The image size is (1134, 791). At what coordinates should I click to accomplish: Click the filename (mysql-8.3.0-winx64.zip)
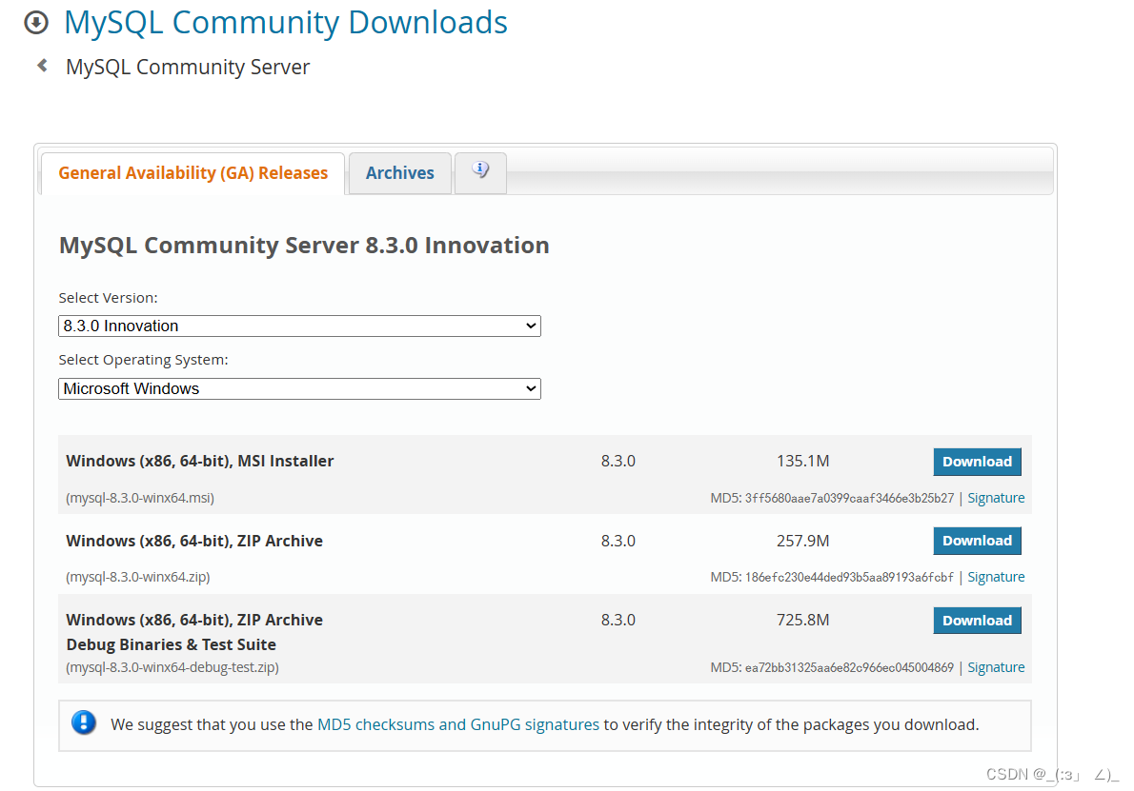click(138, 577)
